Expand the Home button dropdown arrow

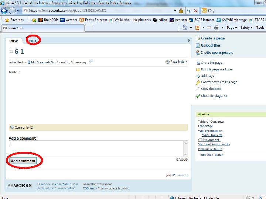pyautogui.click(x=191, y=28)
